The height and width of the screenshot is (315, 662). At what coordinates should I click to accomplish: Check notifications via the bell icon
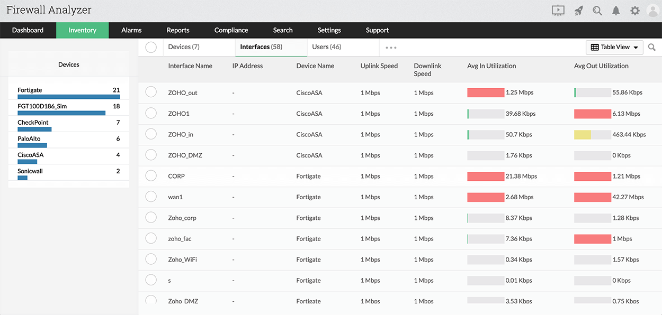616,10
